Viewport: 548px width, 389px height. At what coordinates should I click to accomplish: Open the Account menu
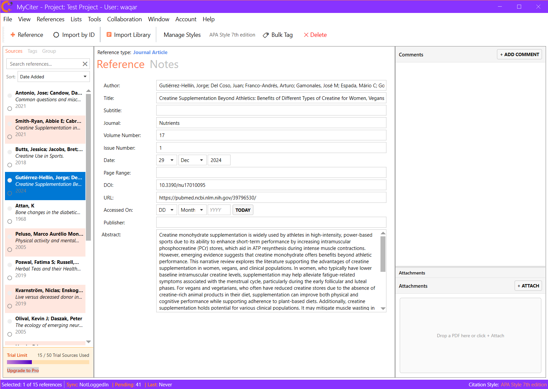point(186,19)
